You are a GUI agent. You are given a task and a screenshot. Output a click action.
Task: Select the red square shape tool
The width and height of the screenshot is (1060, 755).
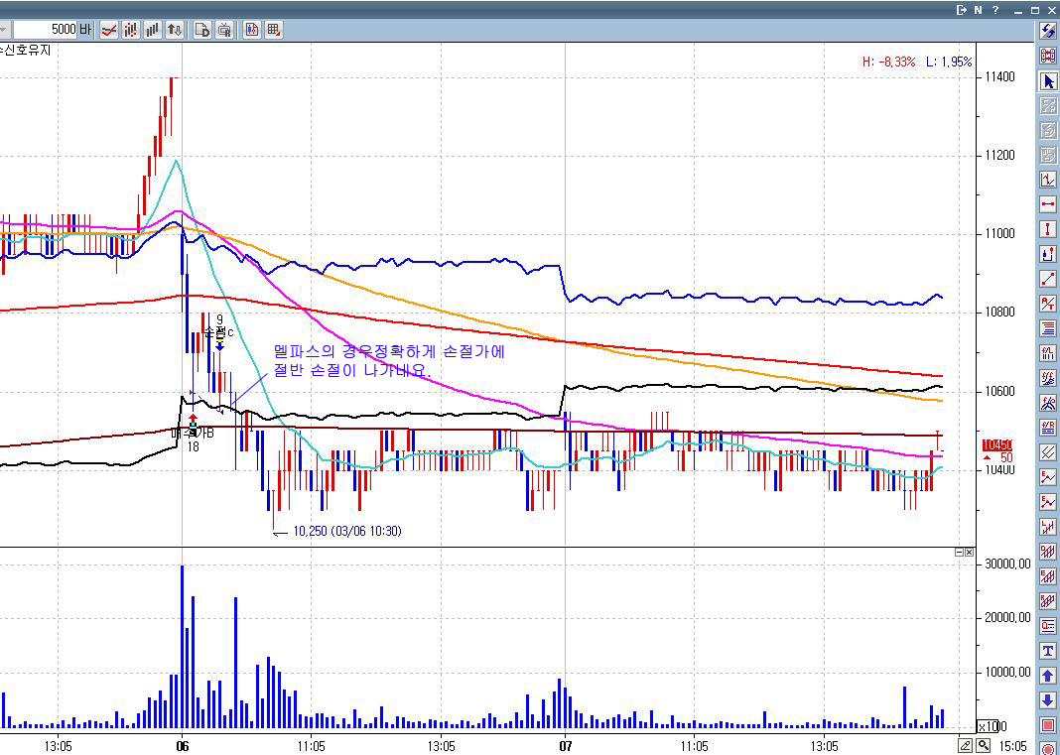coord(1048,725)
